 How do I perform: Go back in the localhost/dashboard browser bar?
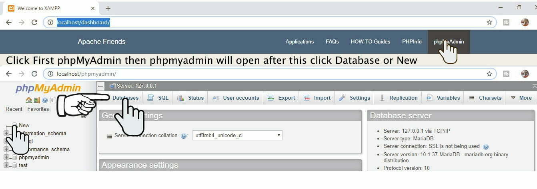point(9,22)
